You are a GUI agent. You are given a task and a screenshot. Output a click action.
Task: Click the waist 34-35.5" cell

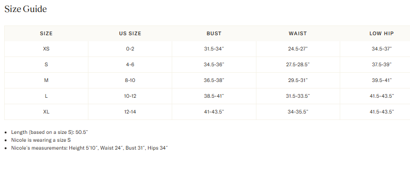click(x=298, y=112)
